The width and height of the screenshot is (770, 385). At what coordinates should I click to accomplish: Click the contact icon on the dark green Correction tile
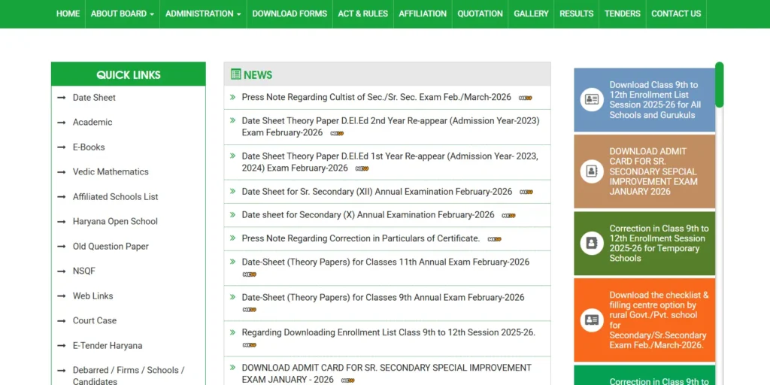click(592, 243)
